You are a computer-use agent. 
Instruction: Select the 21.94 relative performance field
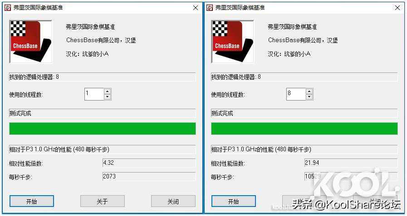coord(351,163)
